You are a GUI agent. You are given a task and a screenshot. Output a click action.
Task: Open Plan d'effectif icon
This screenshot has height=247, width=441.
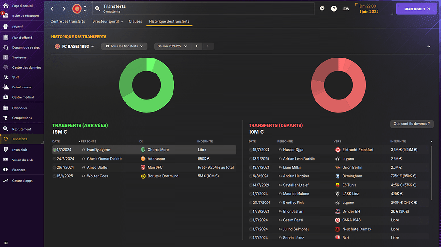click(6, 37)
